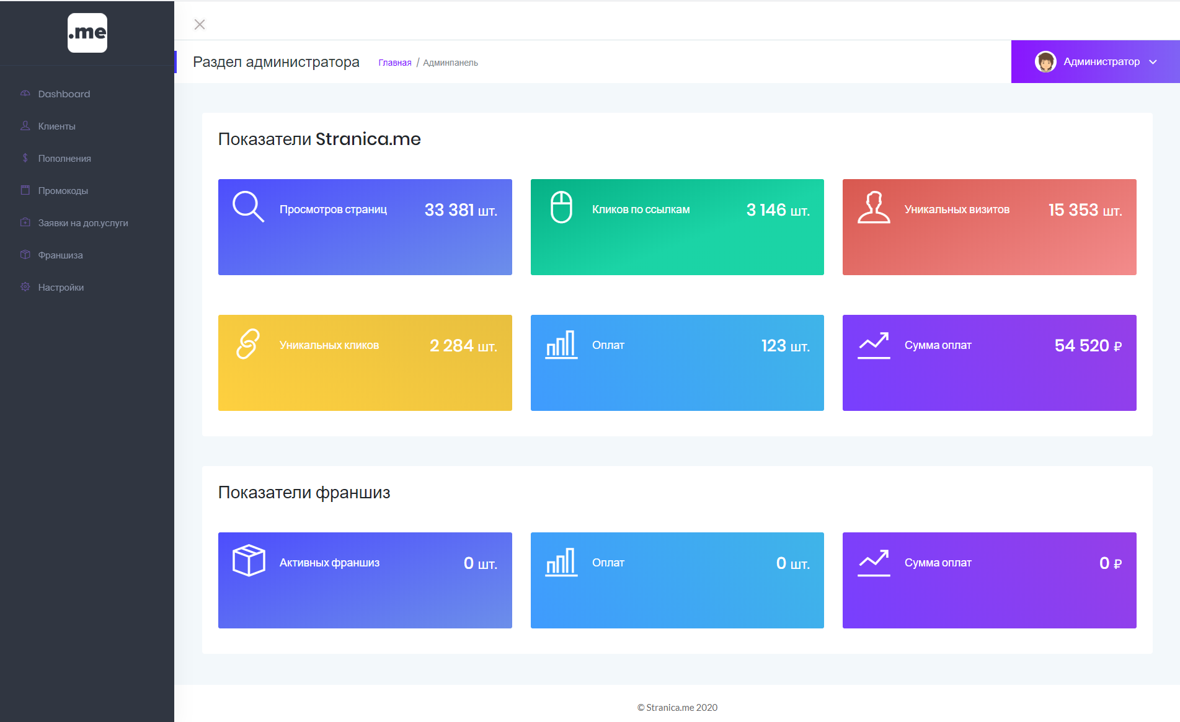
Task: Click the Раздел администратора page title
Action: click(276, 62)
